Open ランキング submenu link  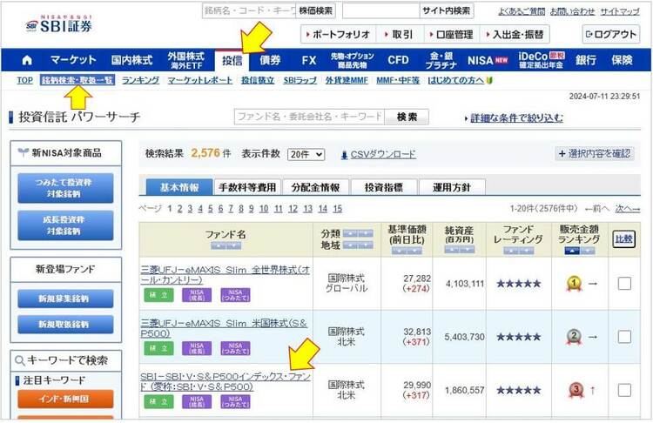pyautogui.click(x=141, y=80)
